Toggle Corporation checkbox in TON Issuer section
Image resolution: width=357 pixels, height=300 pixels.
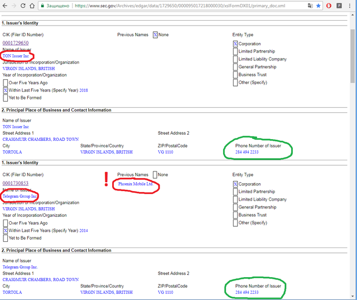pyautogui.click(x=235, y=44)
